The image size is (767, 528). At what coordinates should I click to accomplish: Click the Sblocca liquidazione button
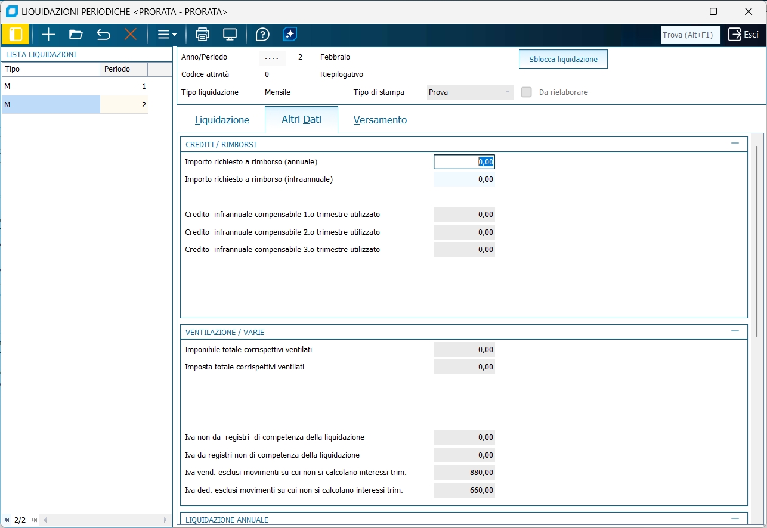tap(563, 60)
